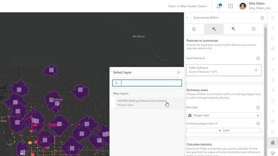Click the Traffic Collisions input layer box
The image size is (278, 156).
[x=224, y=70]
